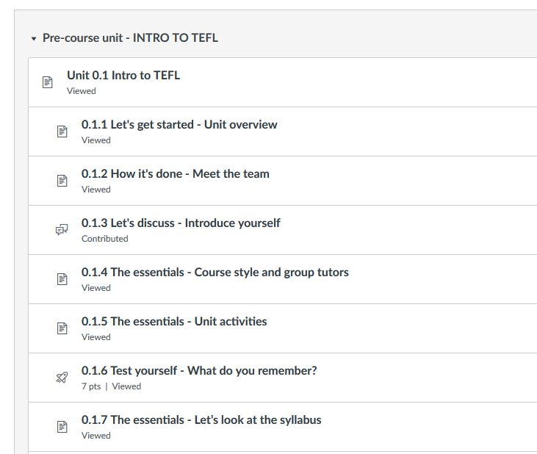This screenshot has width=537, height=454.
Task: Click the Pre-course unit - INTRO TO TEFL heading
Action: (130, 38)
